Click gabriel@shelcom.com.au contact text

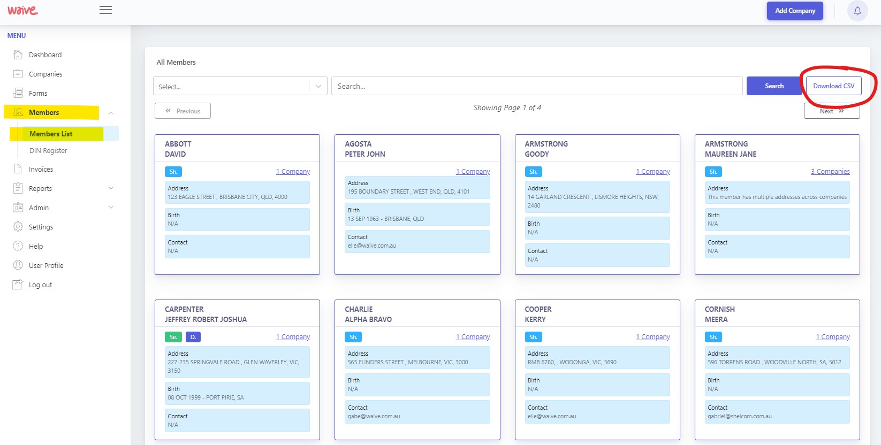[x=740, y=416]
